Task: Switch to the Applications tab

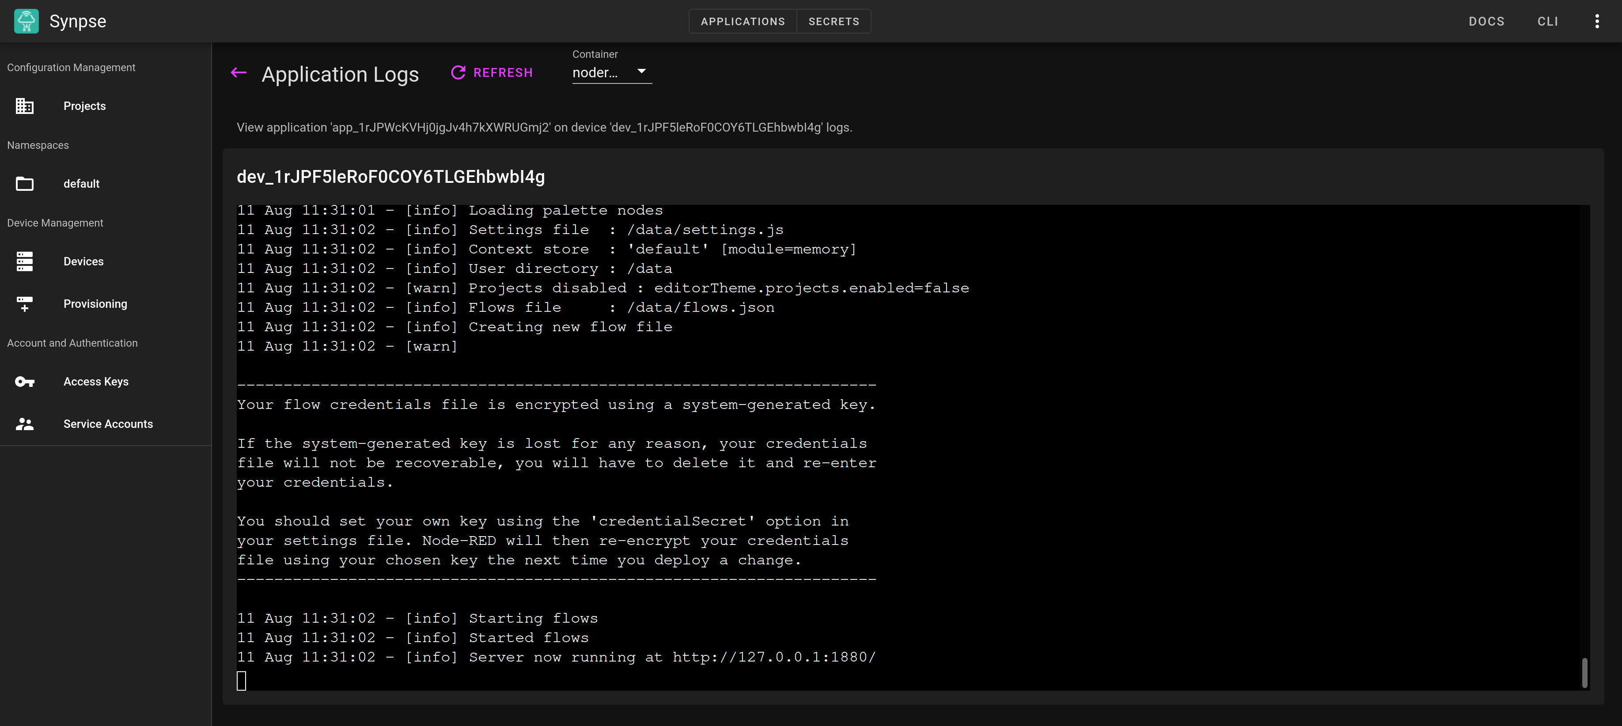Action: [x=743, y=21]
